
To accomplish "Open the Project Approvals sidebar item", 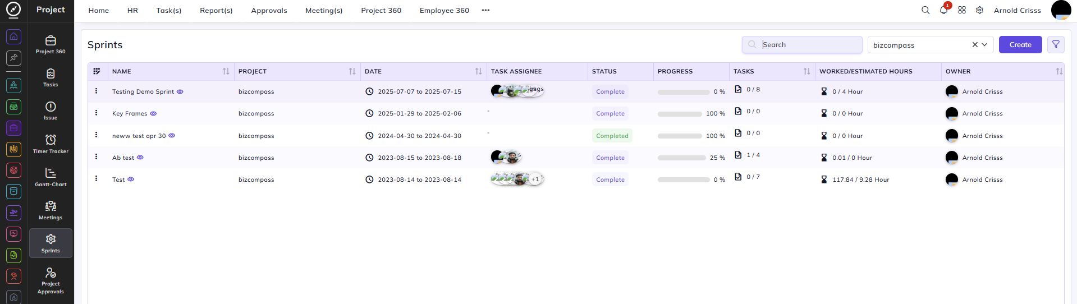I will (x=51, y=280).
